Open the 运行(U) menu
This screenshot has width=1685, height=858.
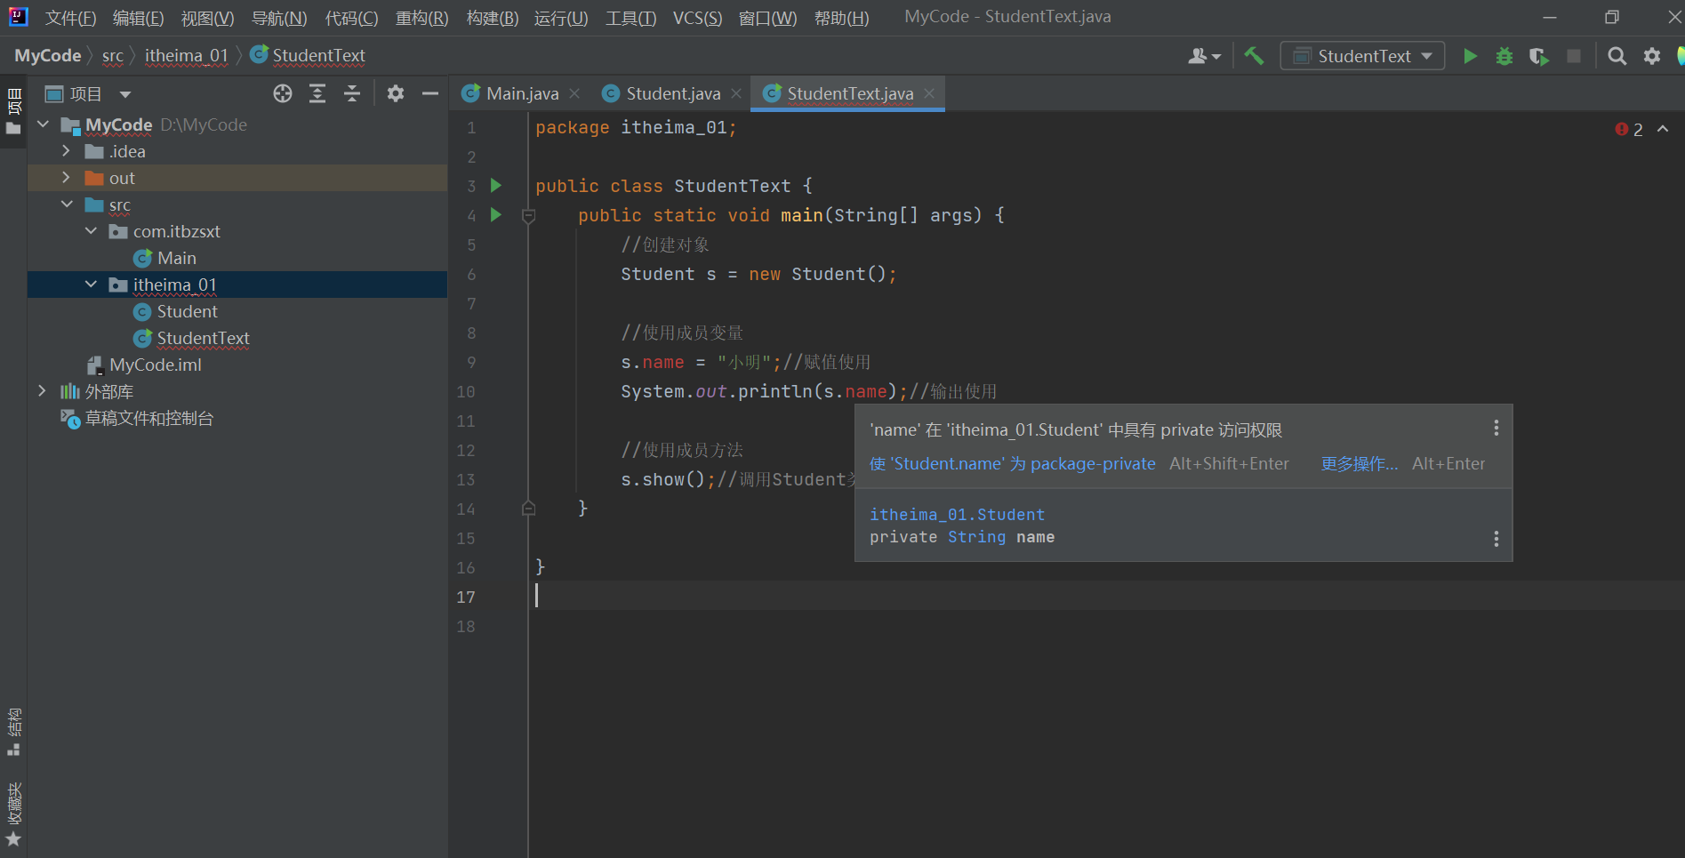coord(561,18)
